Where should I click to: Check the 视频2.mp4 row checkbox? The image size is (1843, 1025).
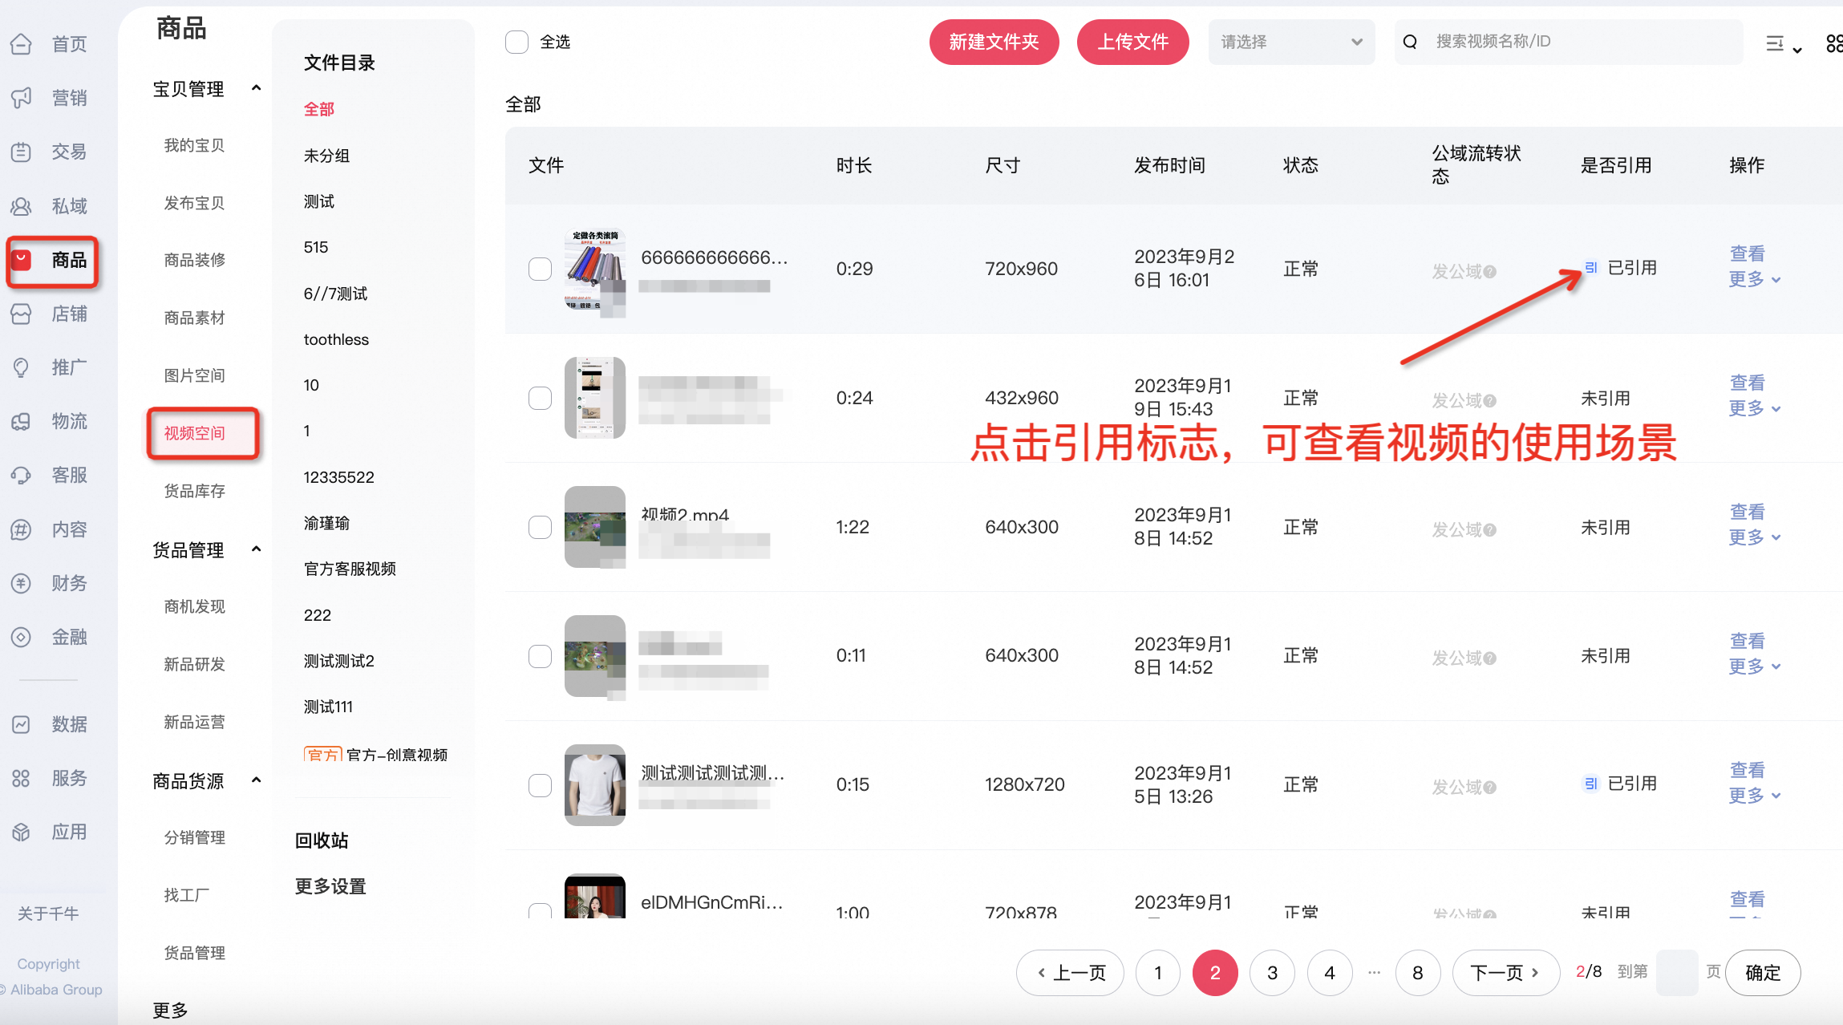(x=540, y=527)
